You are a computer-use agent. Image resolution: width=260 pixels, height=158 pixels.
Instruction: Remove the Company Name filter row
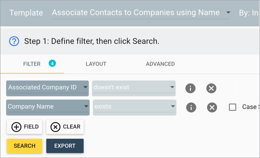click(212, 107)
